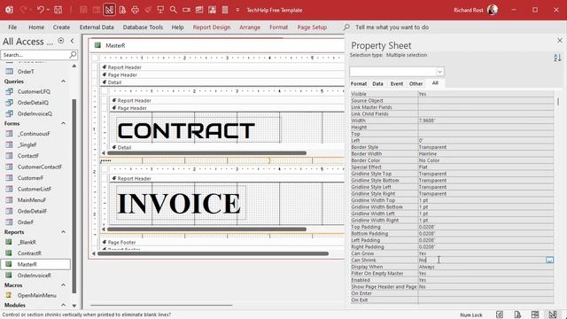Image resolution: width=567 pixels, height=319 pixels.
Task: Click the horizontal scrollbar below INVOICE subreport
Action: coord(206,230)
